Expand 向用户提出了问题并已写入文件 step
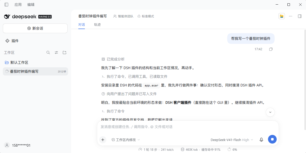Viewport: 306px width, 153px height. tap(129, 94)
